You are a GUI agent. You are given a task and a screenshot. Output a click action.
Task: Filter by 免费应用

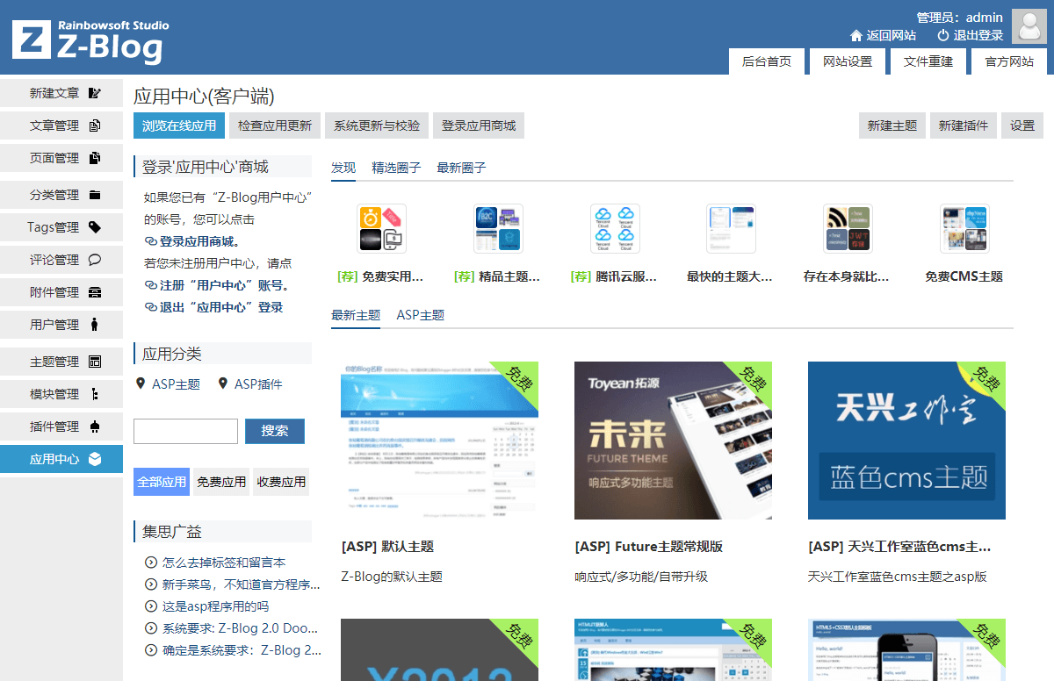221,482
